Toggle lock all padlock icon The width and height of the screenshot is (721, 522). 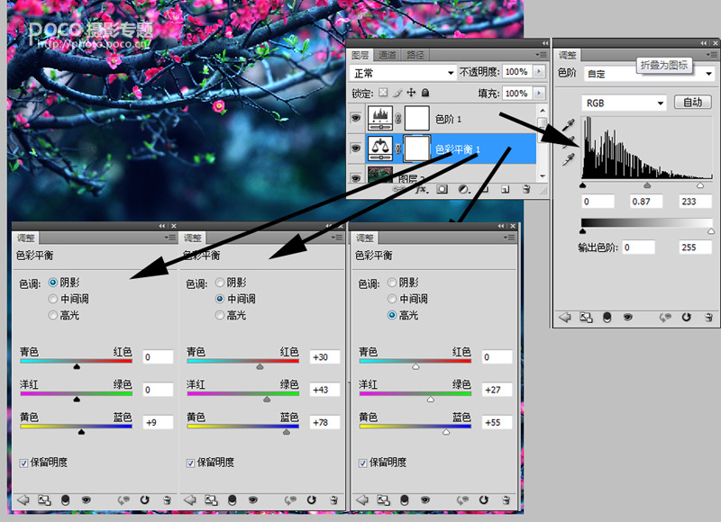[x=425, y=93]
